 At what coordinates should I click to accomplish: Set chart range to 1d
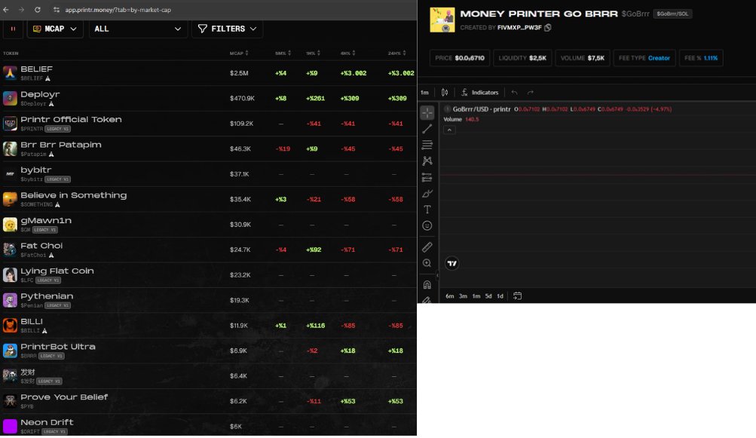click(500, 296)
